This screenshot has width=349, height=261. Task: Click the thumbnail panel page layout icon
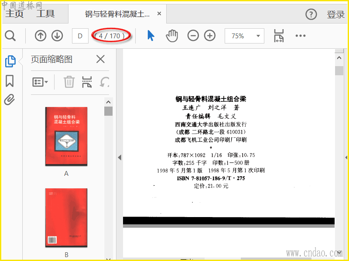(x=87, y=82)
